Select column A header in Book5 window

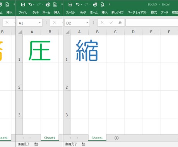tap(79, 32)
